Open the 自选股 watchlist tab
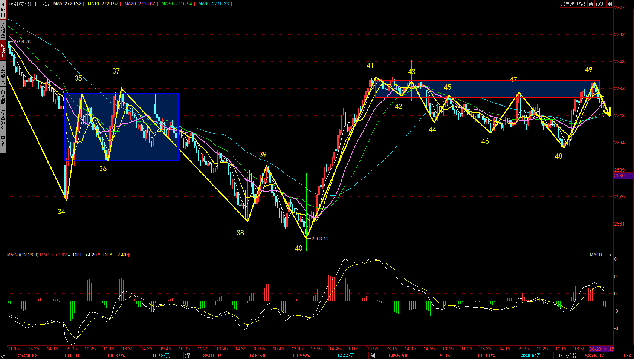The image size is (634, 359). [x=3, y=97]
